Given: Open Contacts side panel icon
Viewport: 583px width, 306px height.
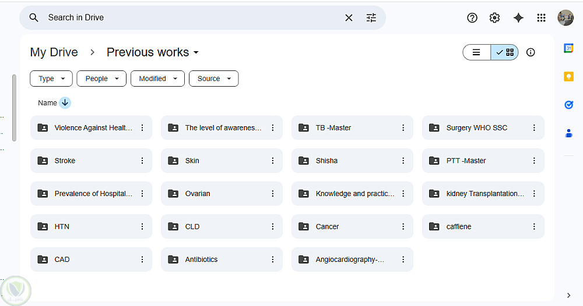Looking at the screenshot, I should pyautogui.click(x=568, y=133).
